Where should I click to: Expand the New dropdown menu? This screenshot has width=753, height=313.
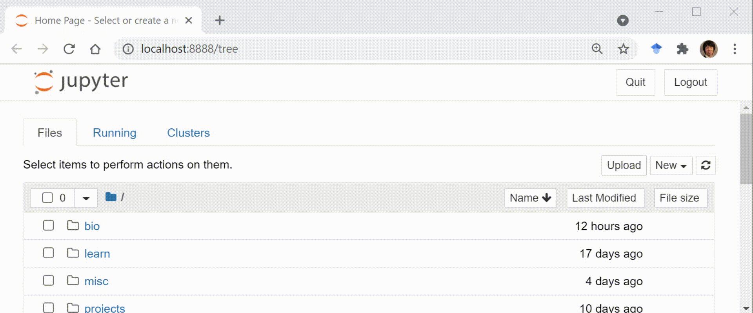coord(671,165)
